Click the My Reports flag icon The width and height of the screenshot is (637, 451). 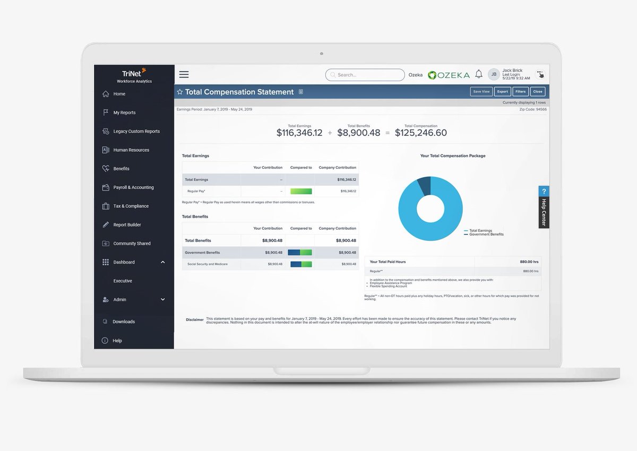(106, 112)
